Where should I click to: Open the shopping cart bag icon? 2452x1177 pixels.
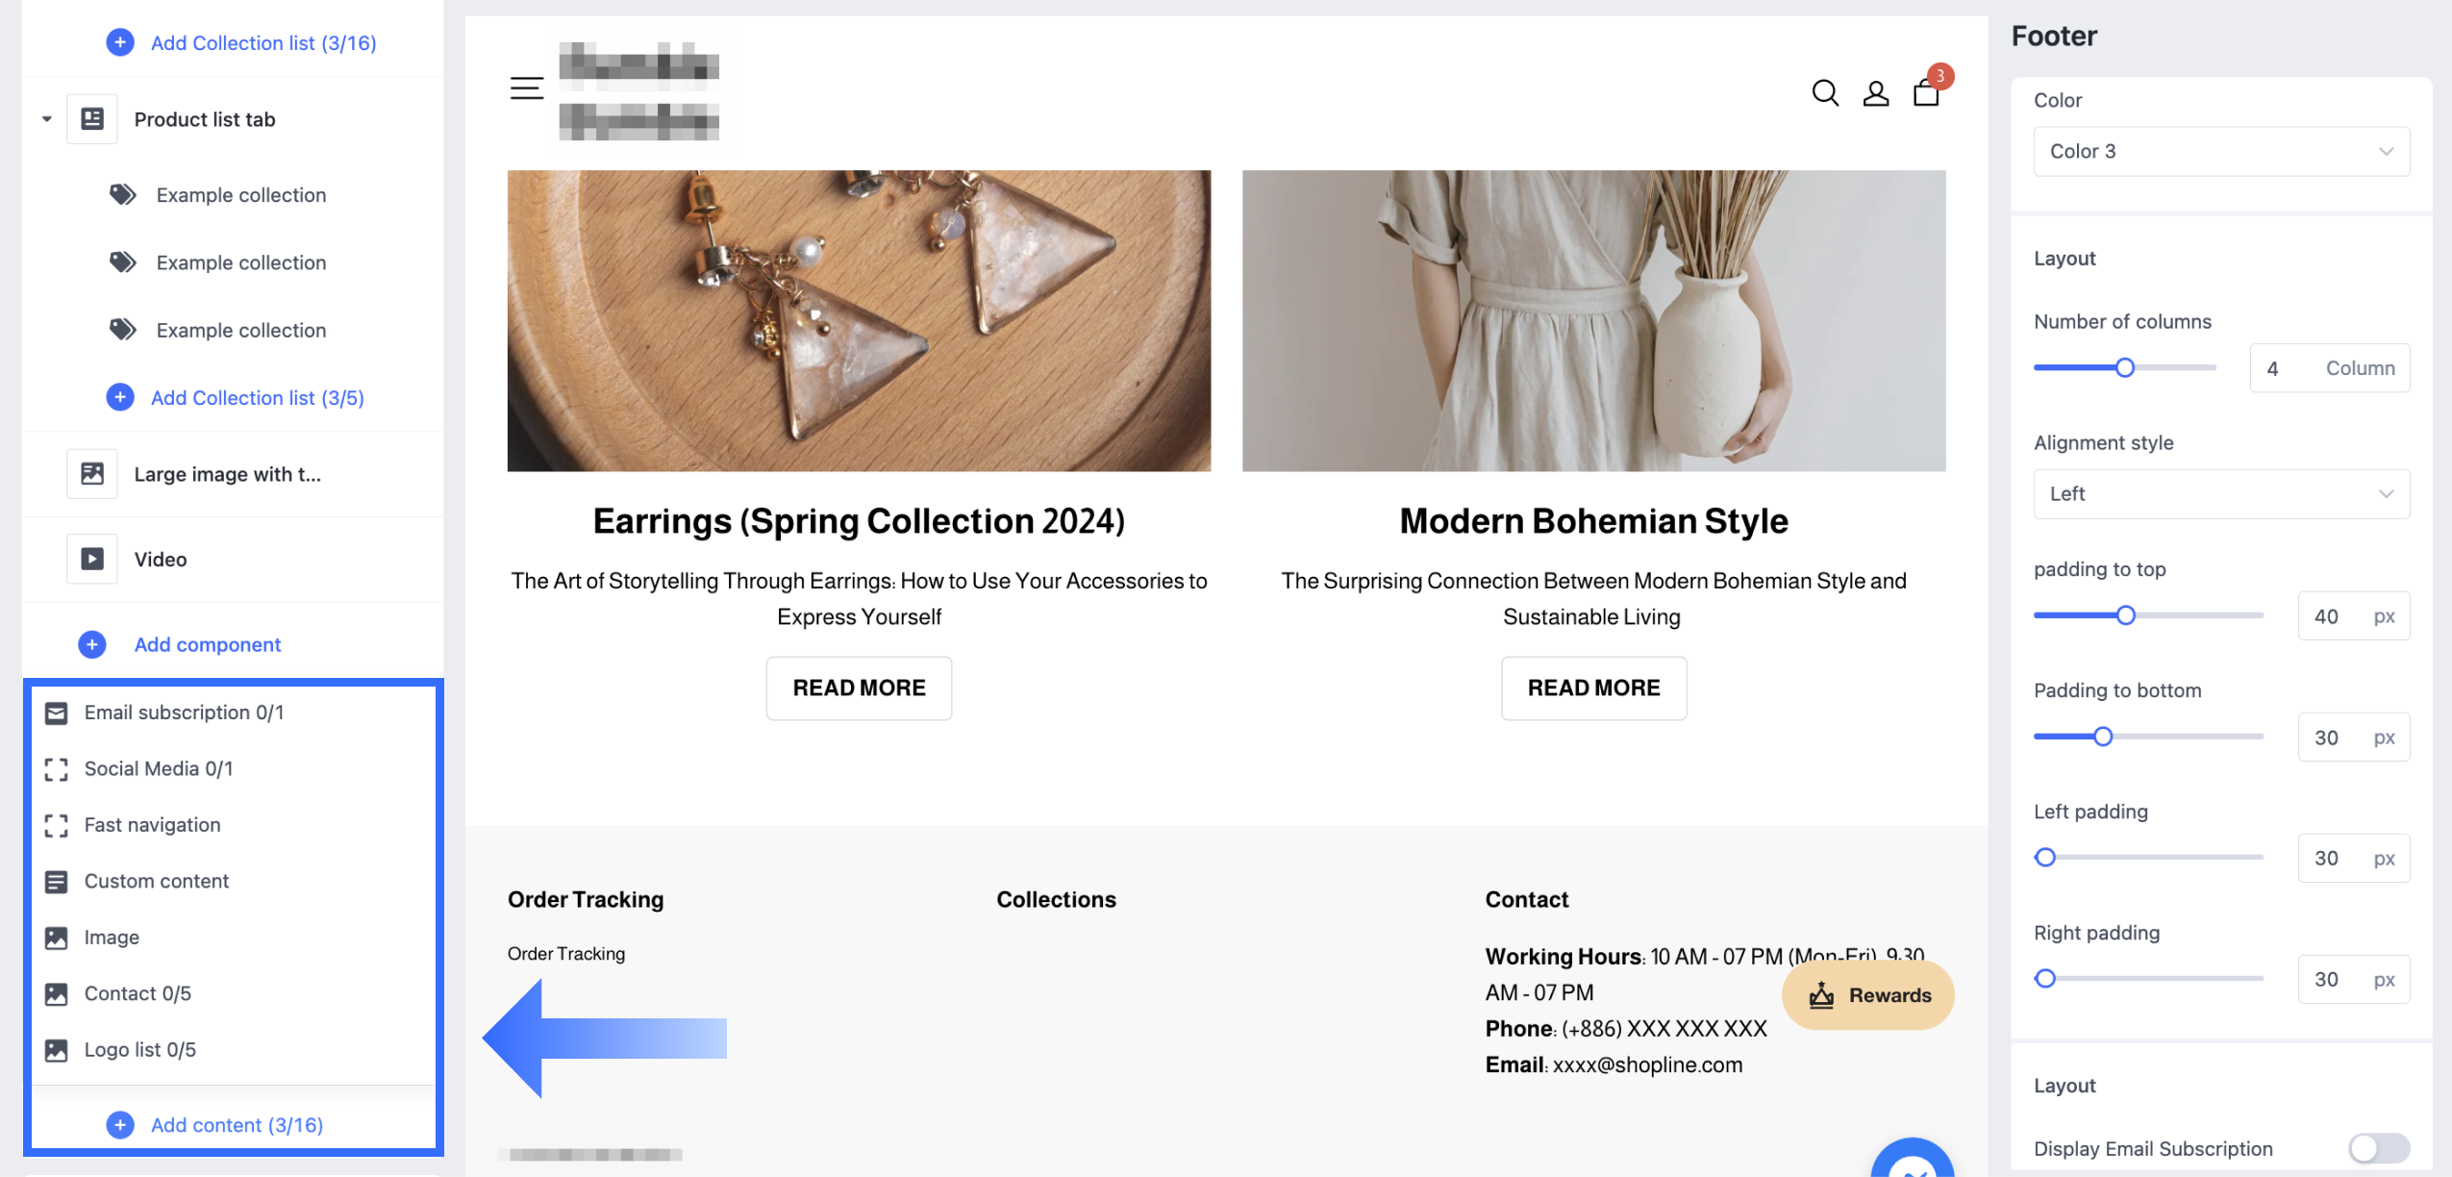pos(1926,93)
